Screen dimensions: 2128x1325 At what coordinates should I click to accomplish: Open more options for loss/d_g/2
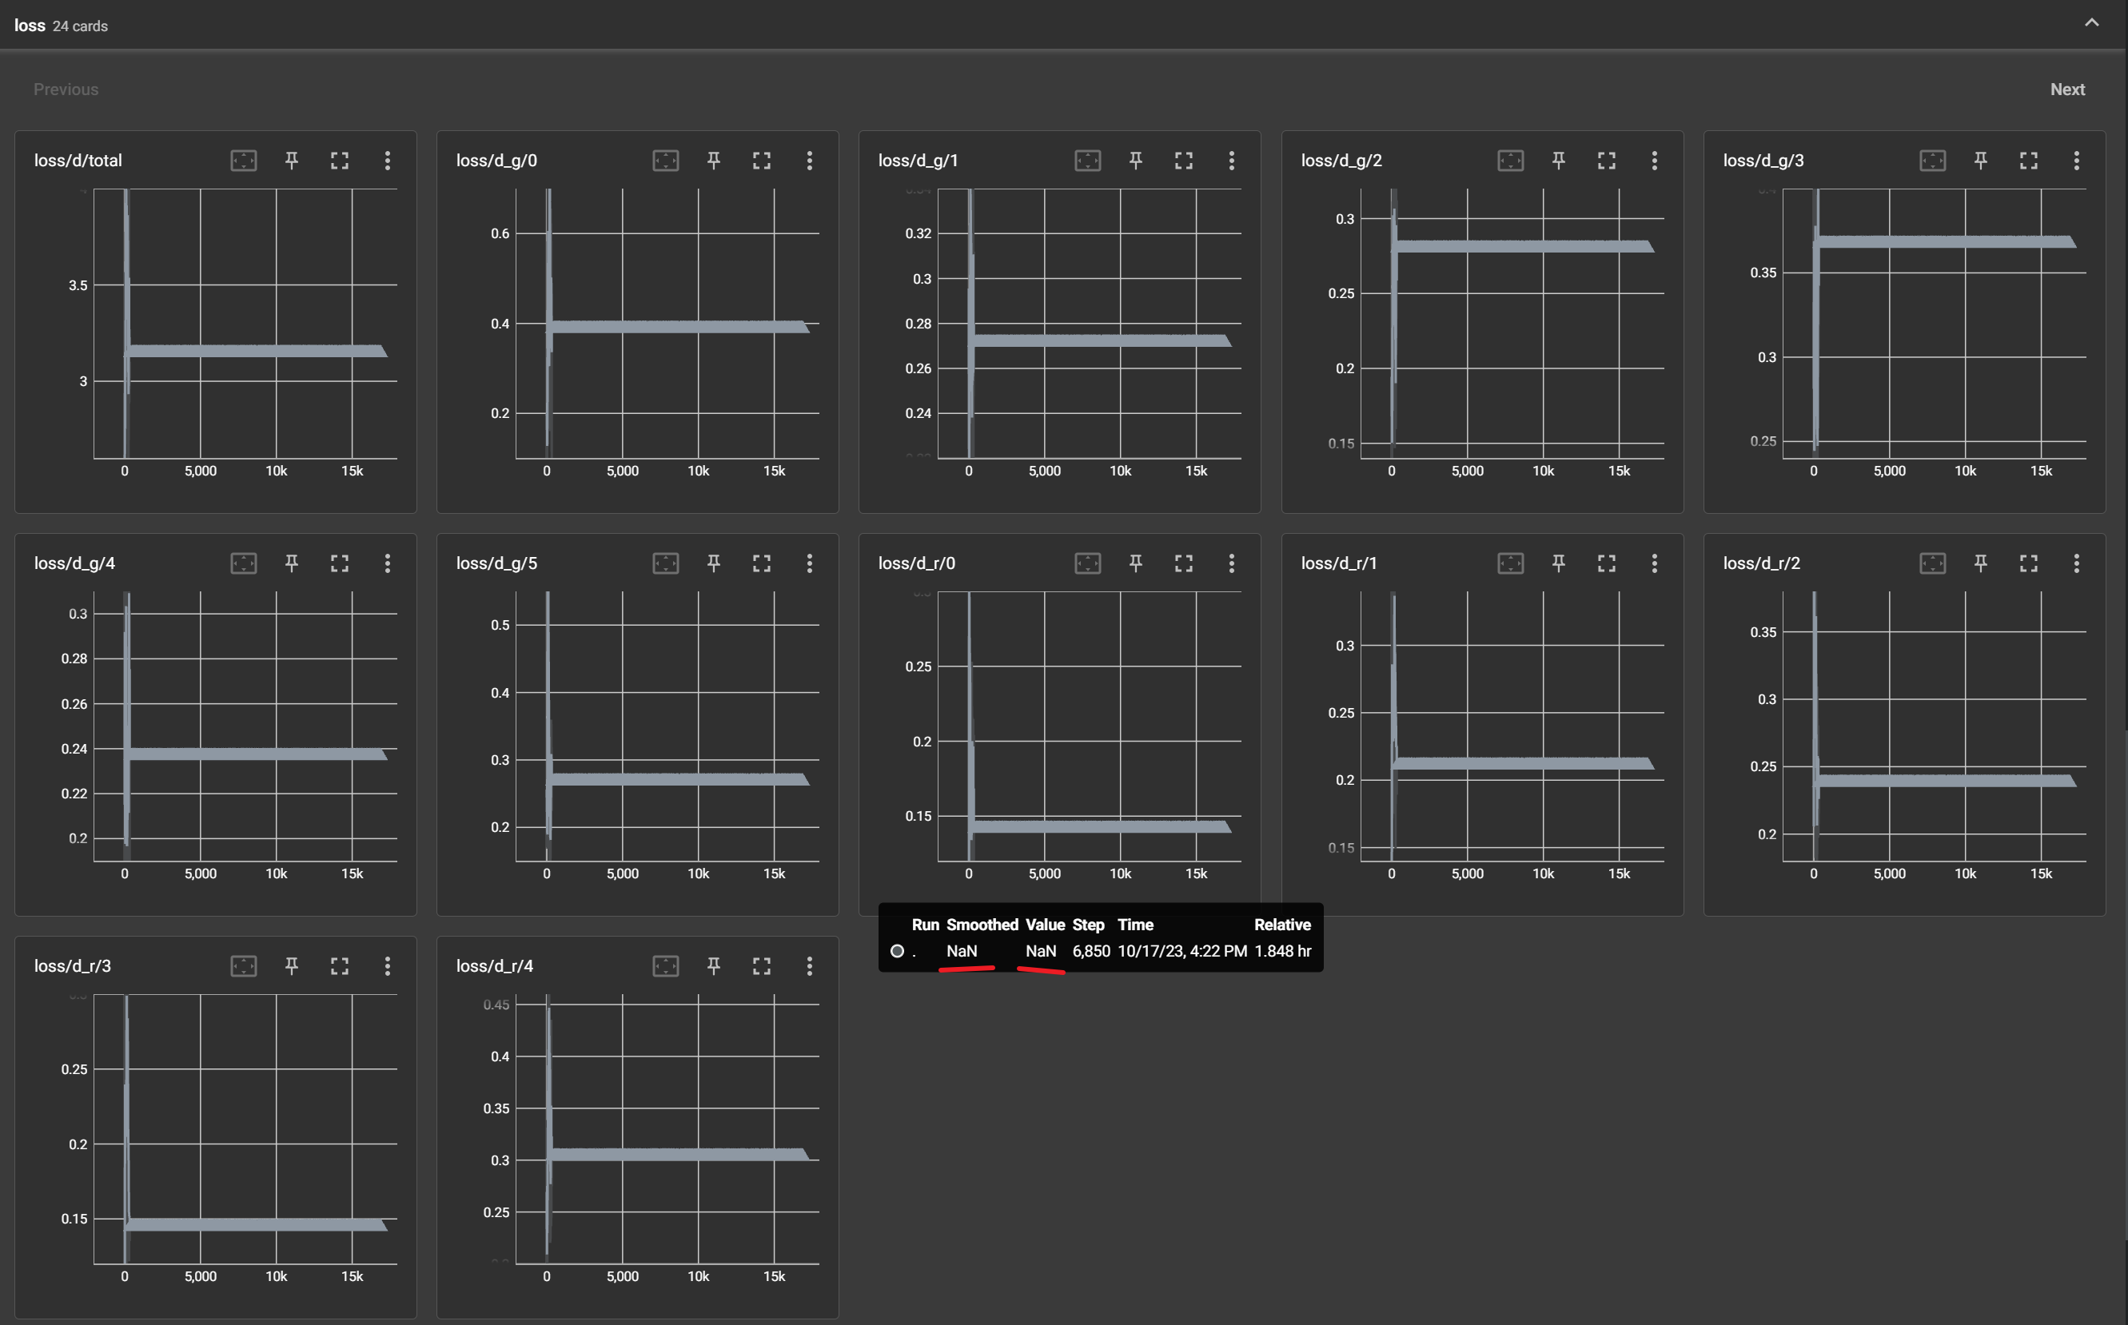tap(1654, 161)
